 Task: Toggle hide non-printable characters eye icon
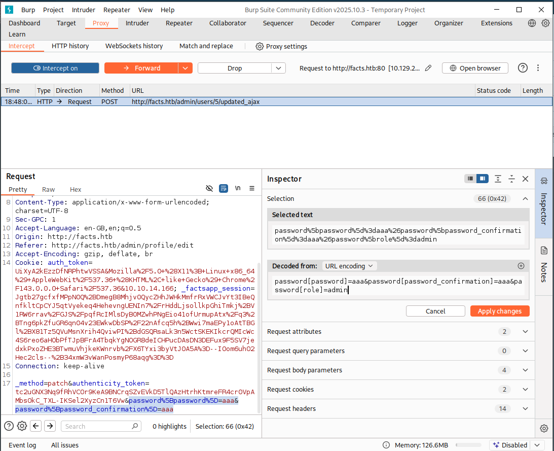[x=209, y=189]
